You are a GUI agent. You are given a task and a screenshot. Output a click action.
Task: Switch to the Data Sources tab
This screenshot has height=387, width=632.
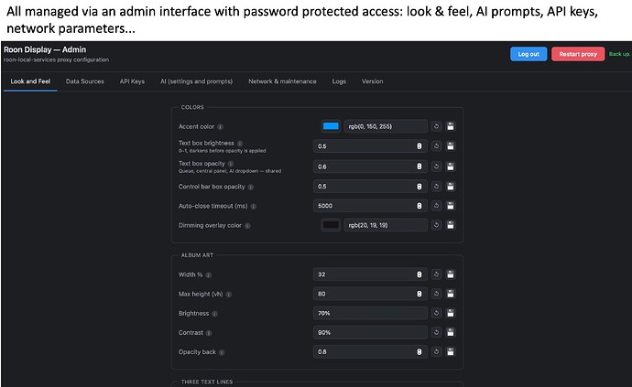pyautogui.click(x=84, y=81)
